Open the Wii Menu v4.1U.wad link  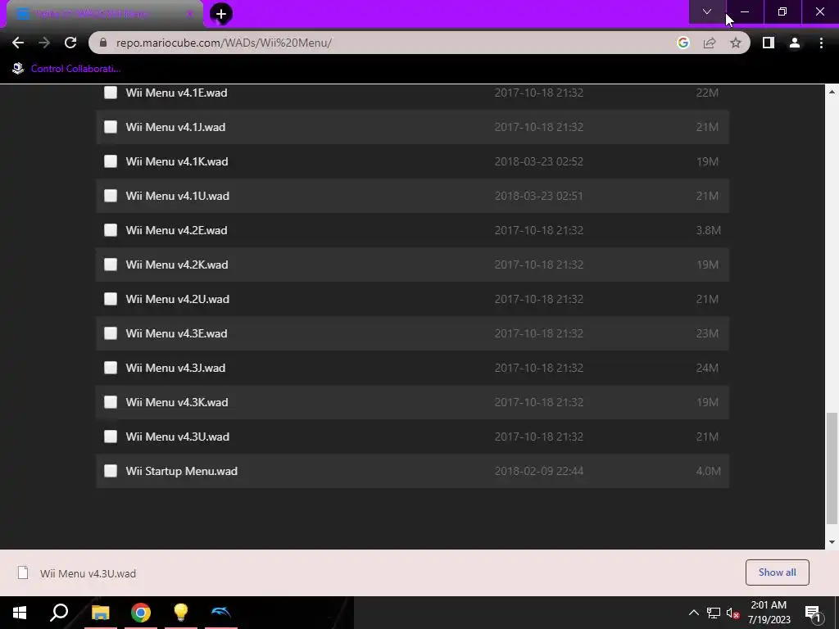178,196
